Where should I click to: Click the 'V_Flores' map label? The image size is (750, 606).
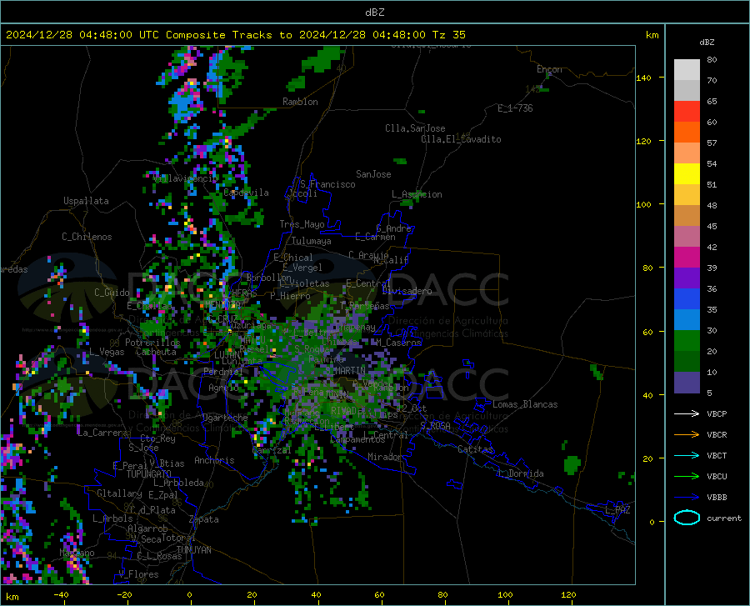(138, 574)
